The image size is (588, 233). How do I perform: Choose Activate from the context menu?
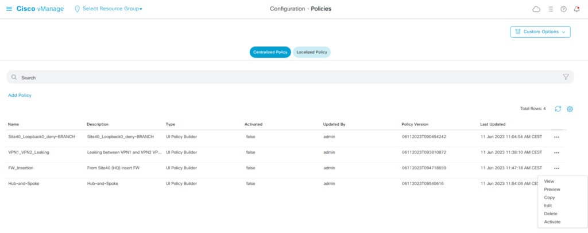coord(552,222)
